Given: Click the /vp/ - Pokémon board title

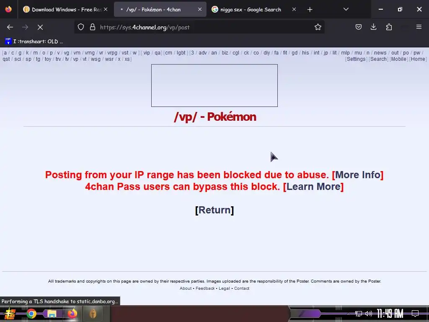Looking at the screenshot, I should point(215,117).
